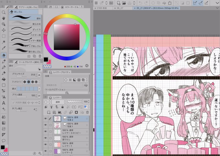220x156 pixels.
Task: Open the カラーサークル tab
Action: pyautogui.click(x=70, y=7)
